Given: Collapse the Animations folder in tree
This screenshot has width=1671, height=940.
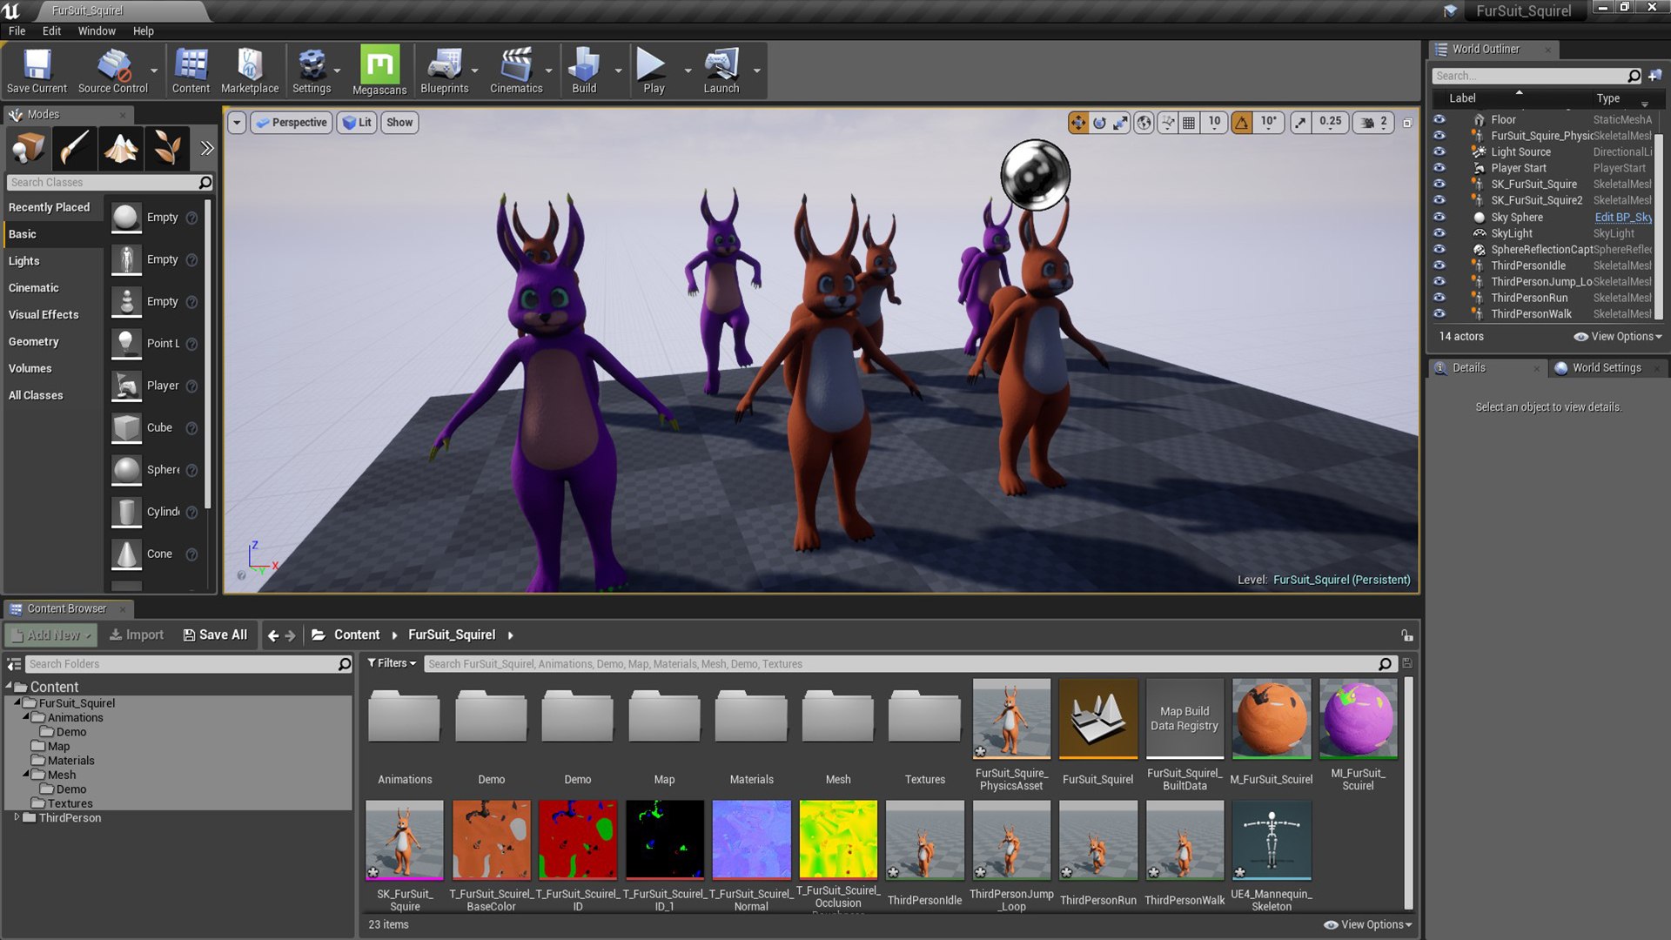Looking at the screenshot, I should (26, 716).
